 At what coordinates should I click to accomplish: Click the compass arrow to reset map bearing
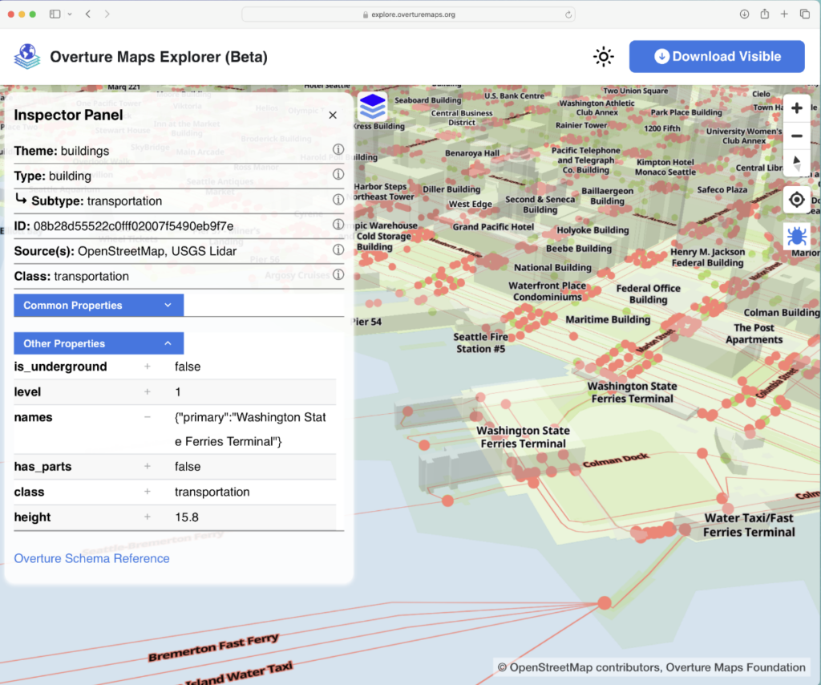797,163
